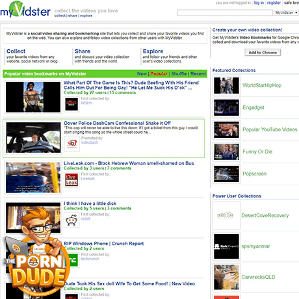The image size is (299, 299).
Task: Click the techcrunch collector name link
Action: [x=90, y=259]
